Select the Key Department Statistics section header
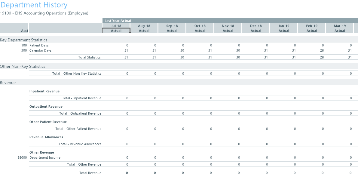 24,40
